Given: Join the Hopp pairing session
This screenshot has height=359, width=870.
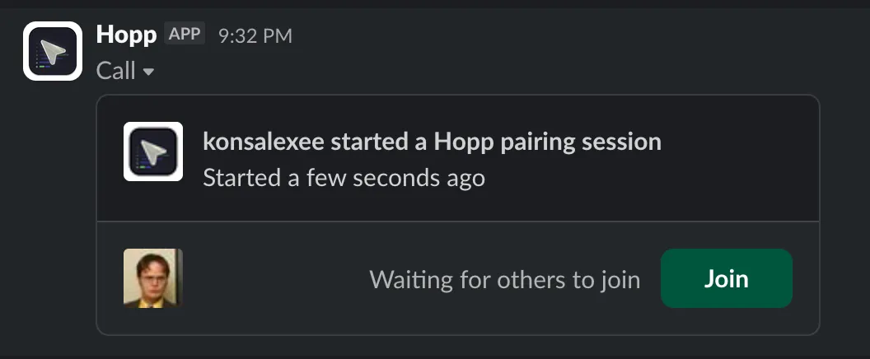Looking at the screenshot, I should [726, 278].
